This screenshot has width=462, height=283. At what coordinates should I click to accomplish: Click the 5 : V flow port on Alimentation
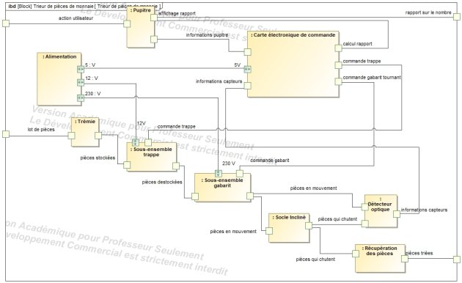(81, 69)
